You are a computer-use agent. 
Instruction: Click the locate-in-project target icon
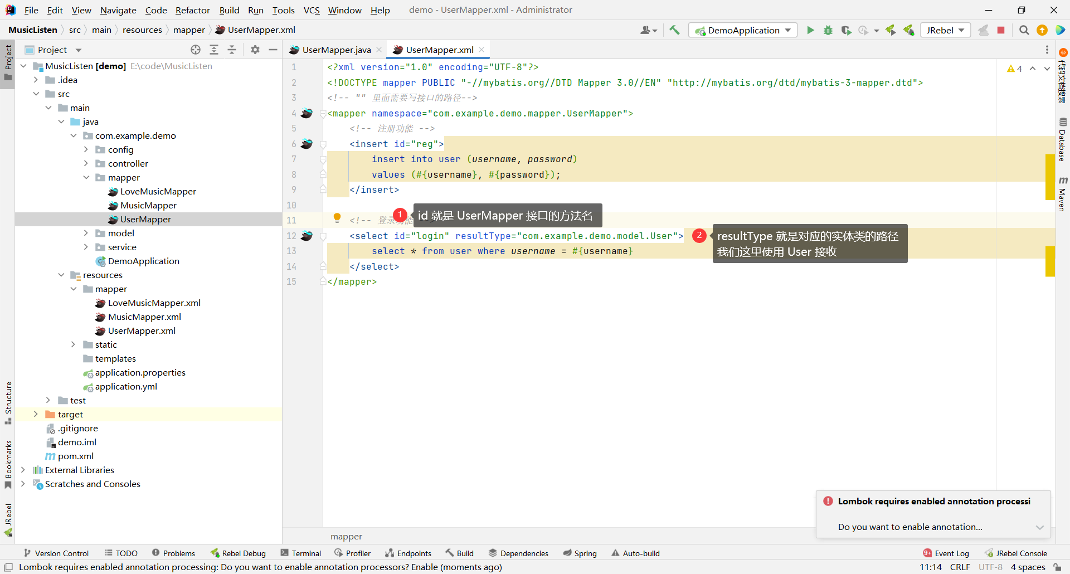pyautogui.click(x=196, y=50)
